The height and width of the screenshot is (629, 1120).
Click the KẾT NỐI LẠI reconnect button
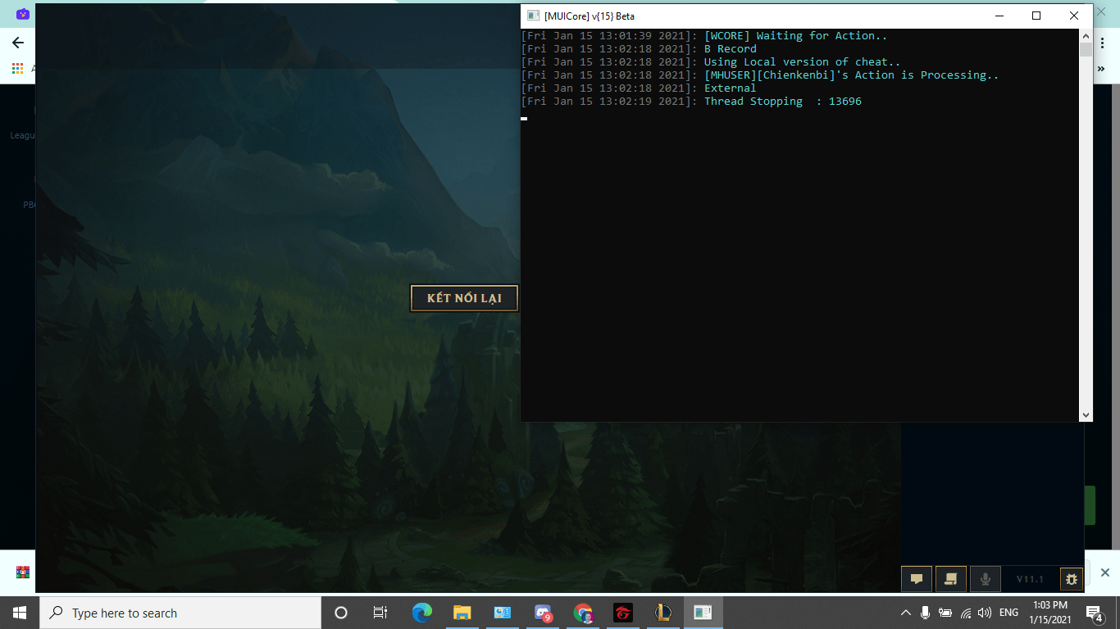coord(464,298)
